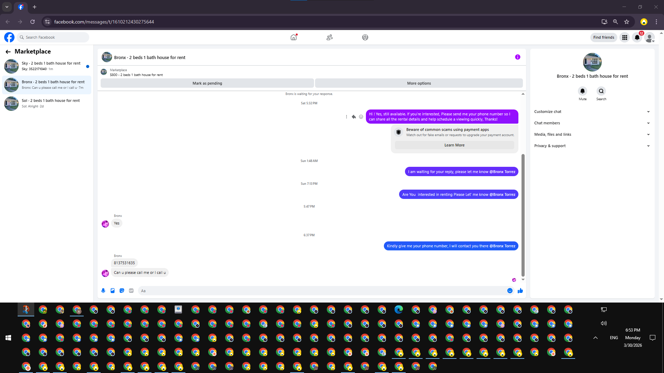Click the voice clip microphone icon

pos(103,291)
